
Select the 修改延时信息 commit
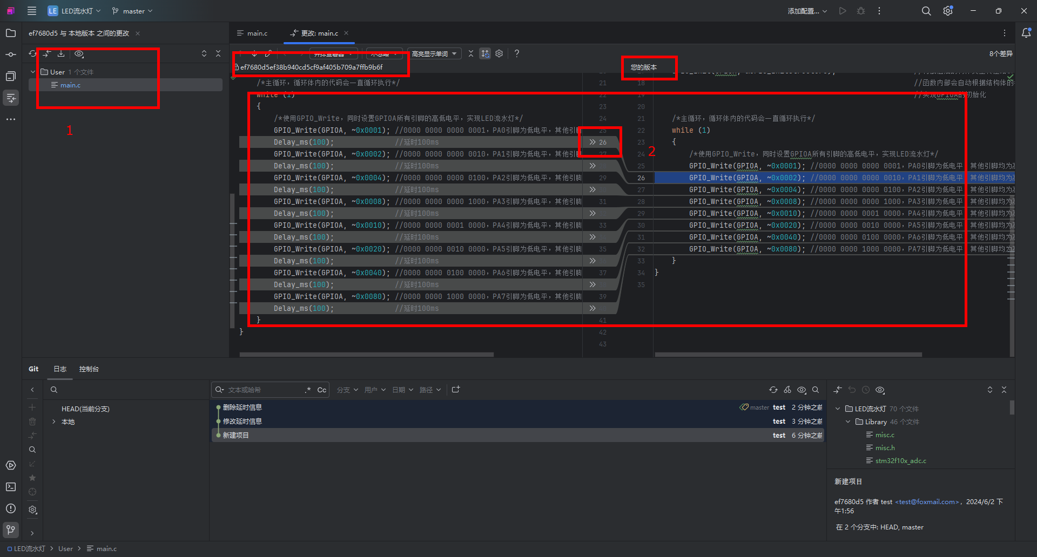click(x=243, y=421)
